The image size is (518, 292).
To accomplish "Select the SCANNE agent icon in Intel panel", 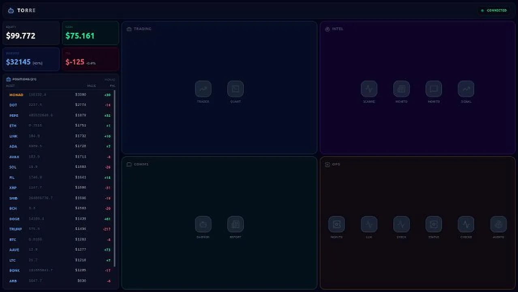I will (x=369, y=89).
